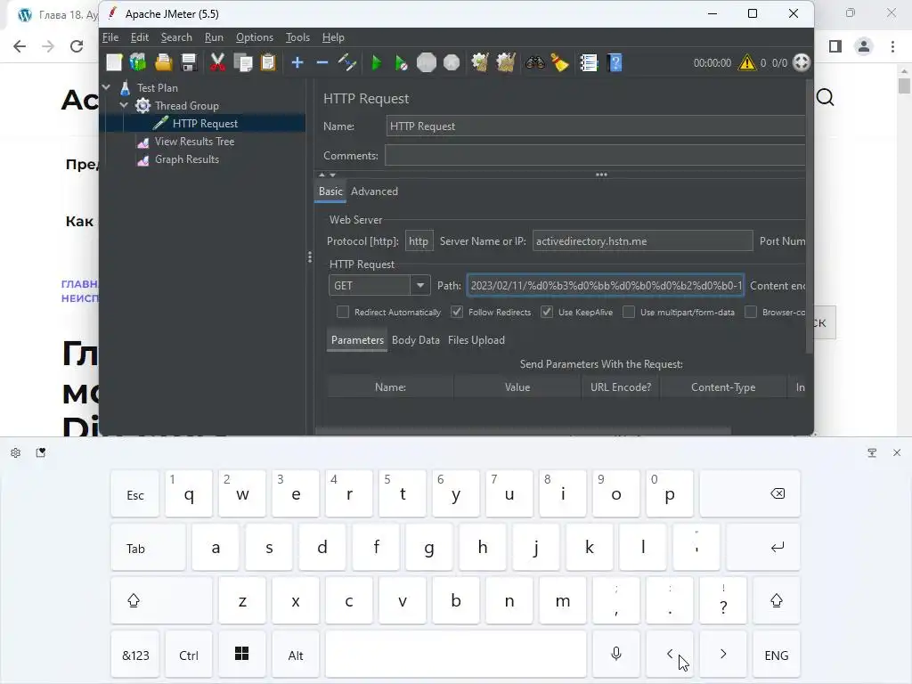The width and height of the screenshot is (912, 684).
Task: Open the Files Upload tab
Action: point(476,340)
